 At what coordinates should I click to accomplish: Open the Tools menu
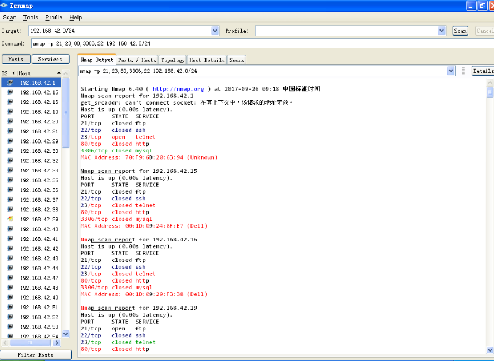pos(31,18)
